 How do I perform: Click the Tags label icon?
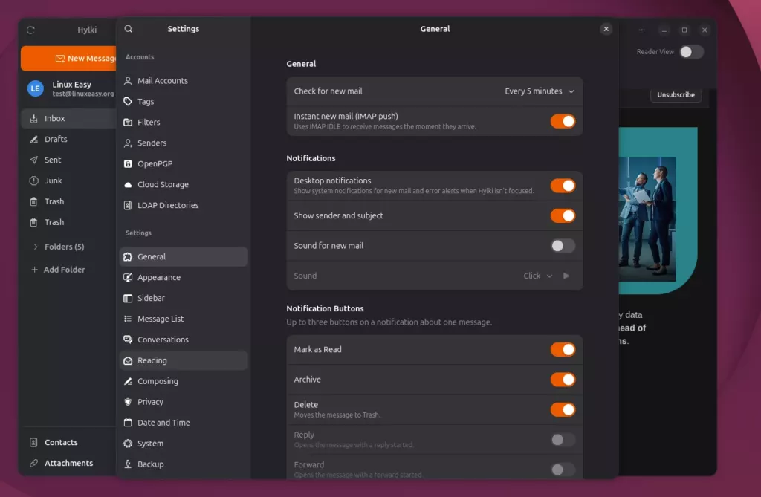pyautogui.click(x=128, y=102)
